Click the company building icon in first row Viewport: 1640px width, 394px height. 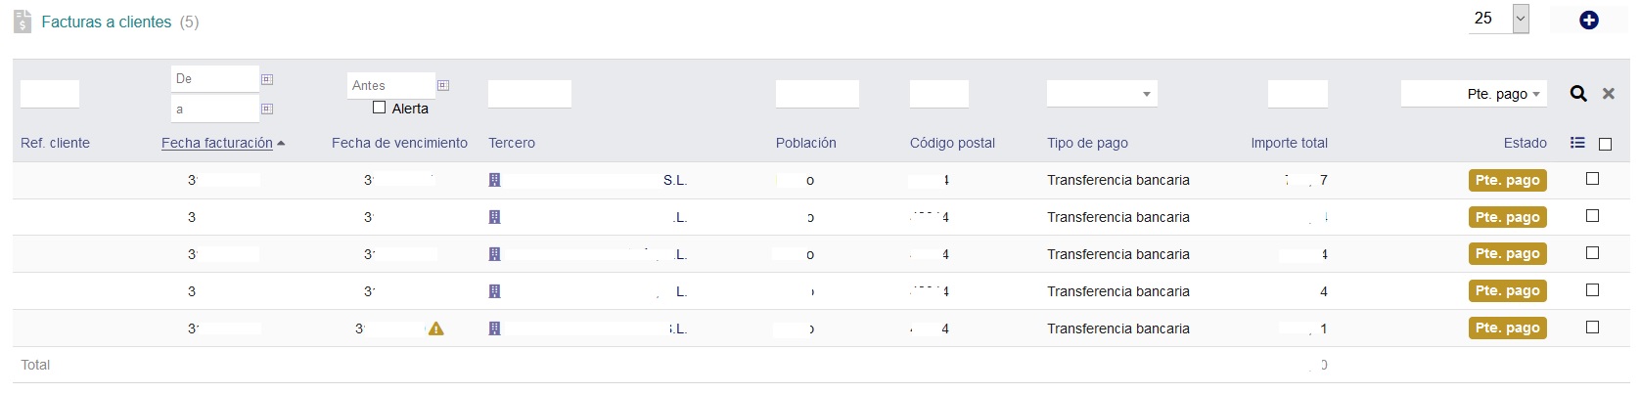[494, 180]
